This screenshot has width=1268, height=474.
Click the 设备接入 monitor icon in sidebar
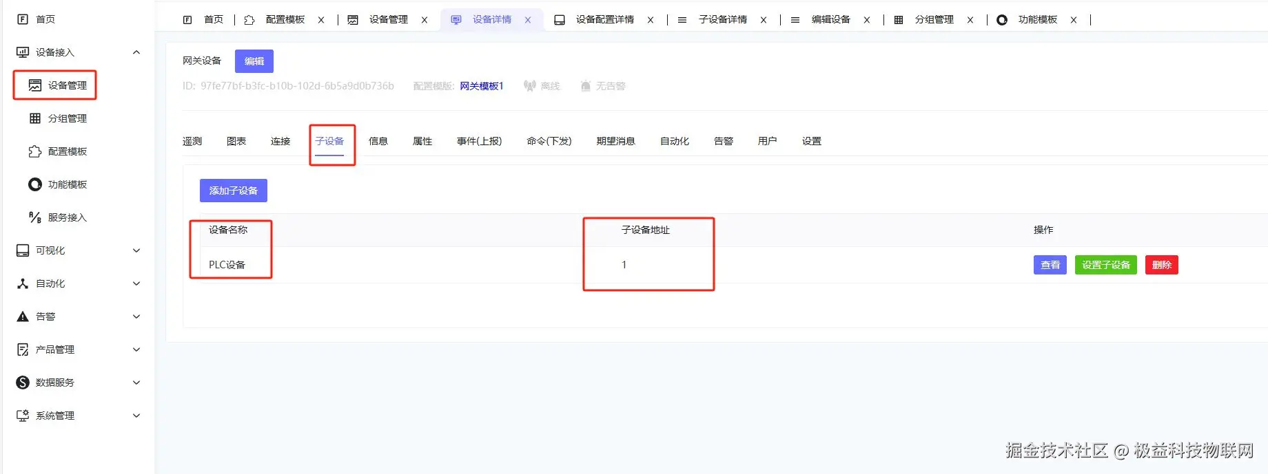[23, 52]
